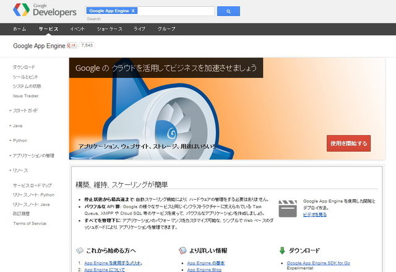
Task: Open the ビデオを見る link
Action: 315,215
